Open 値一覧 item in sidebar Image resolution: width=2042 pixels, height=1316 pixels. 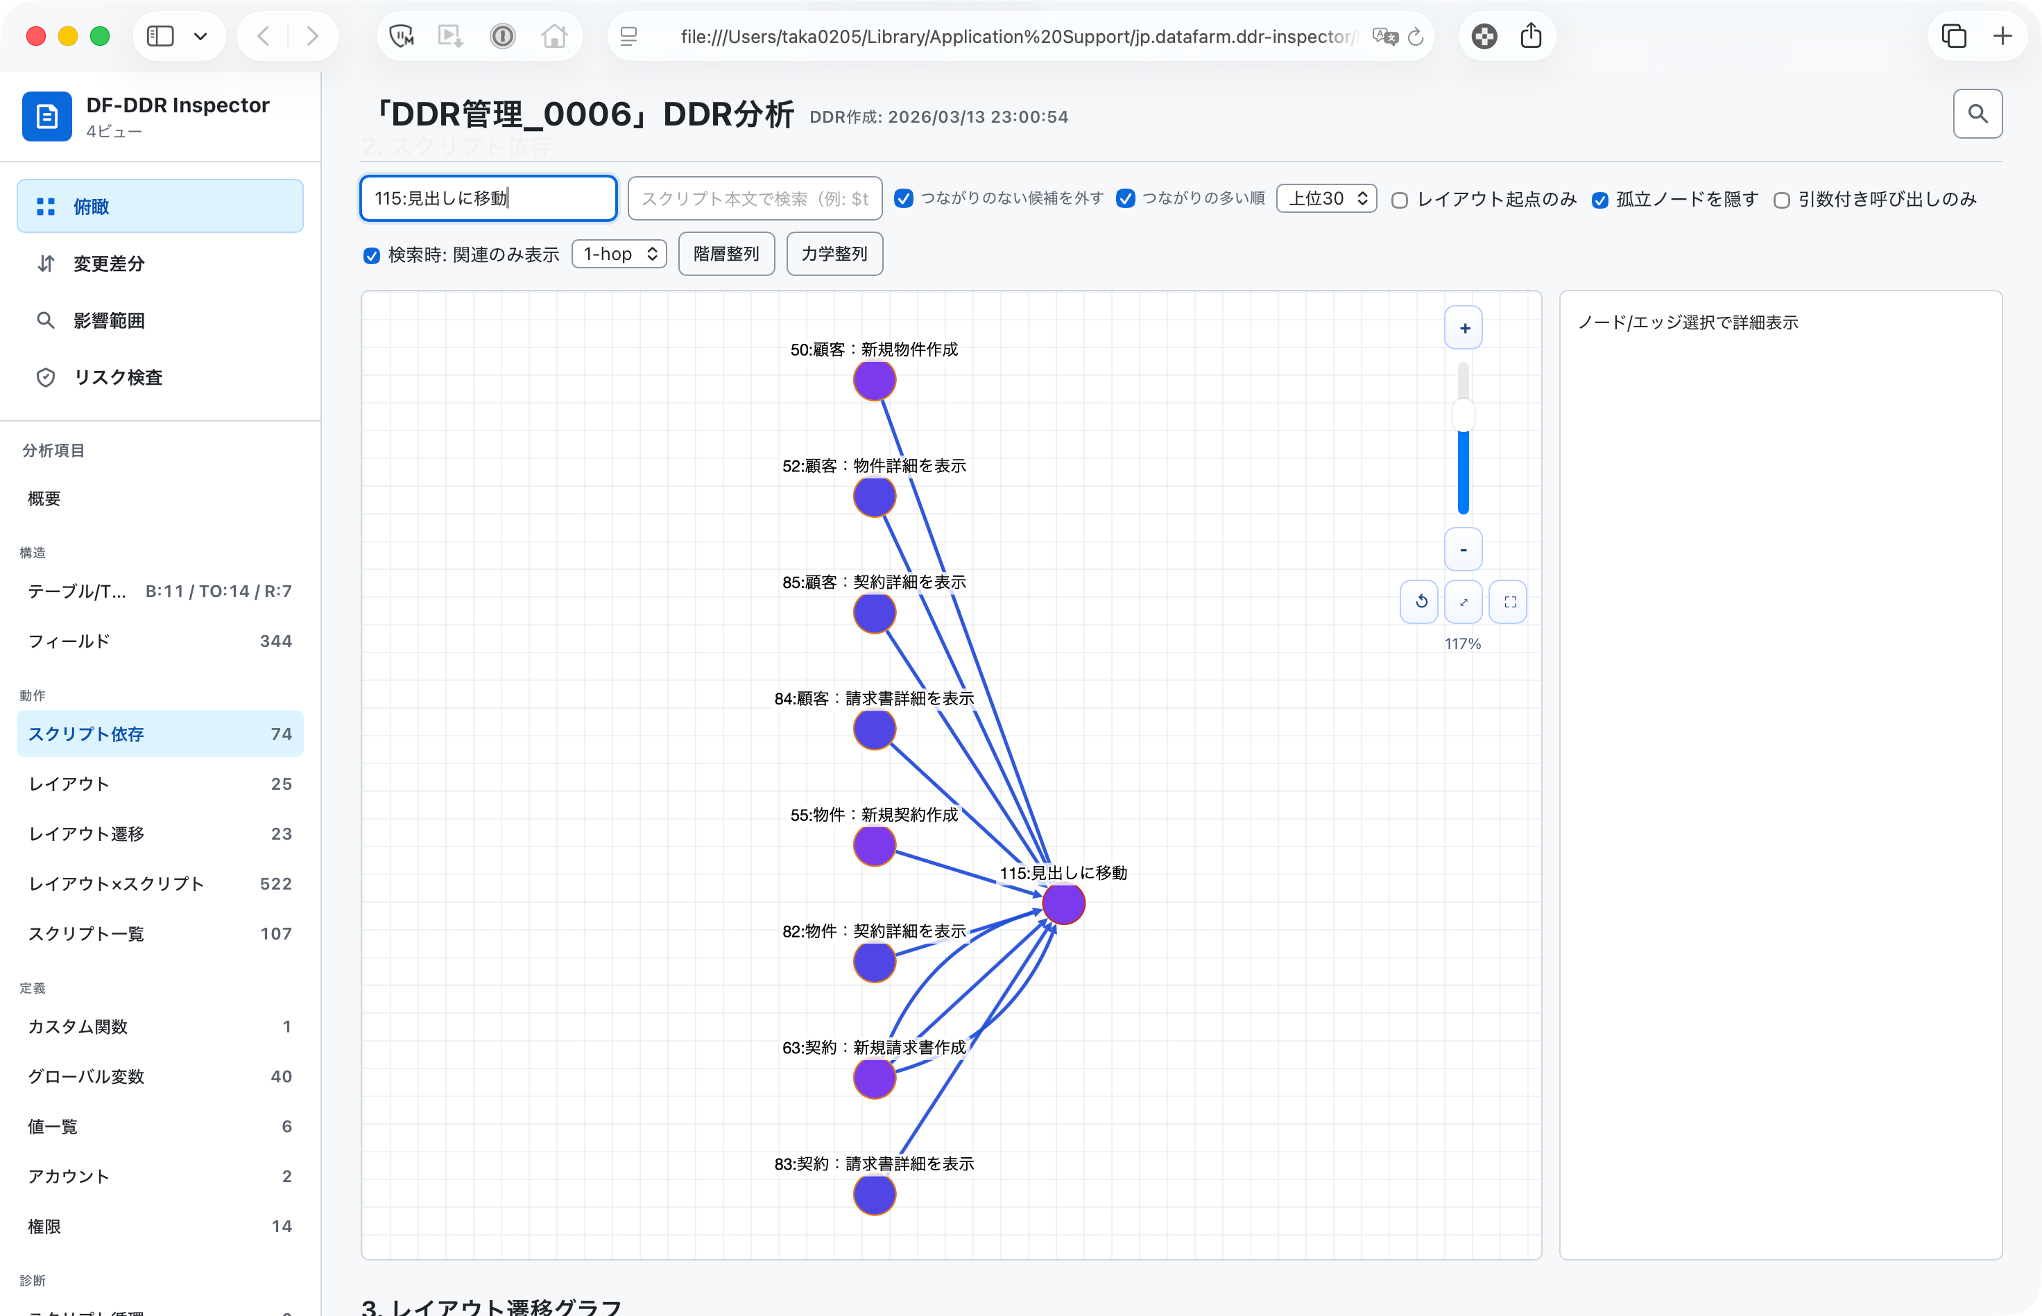(160, 1126)
